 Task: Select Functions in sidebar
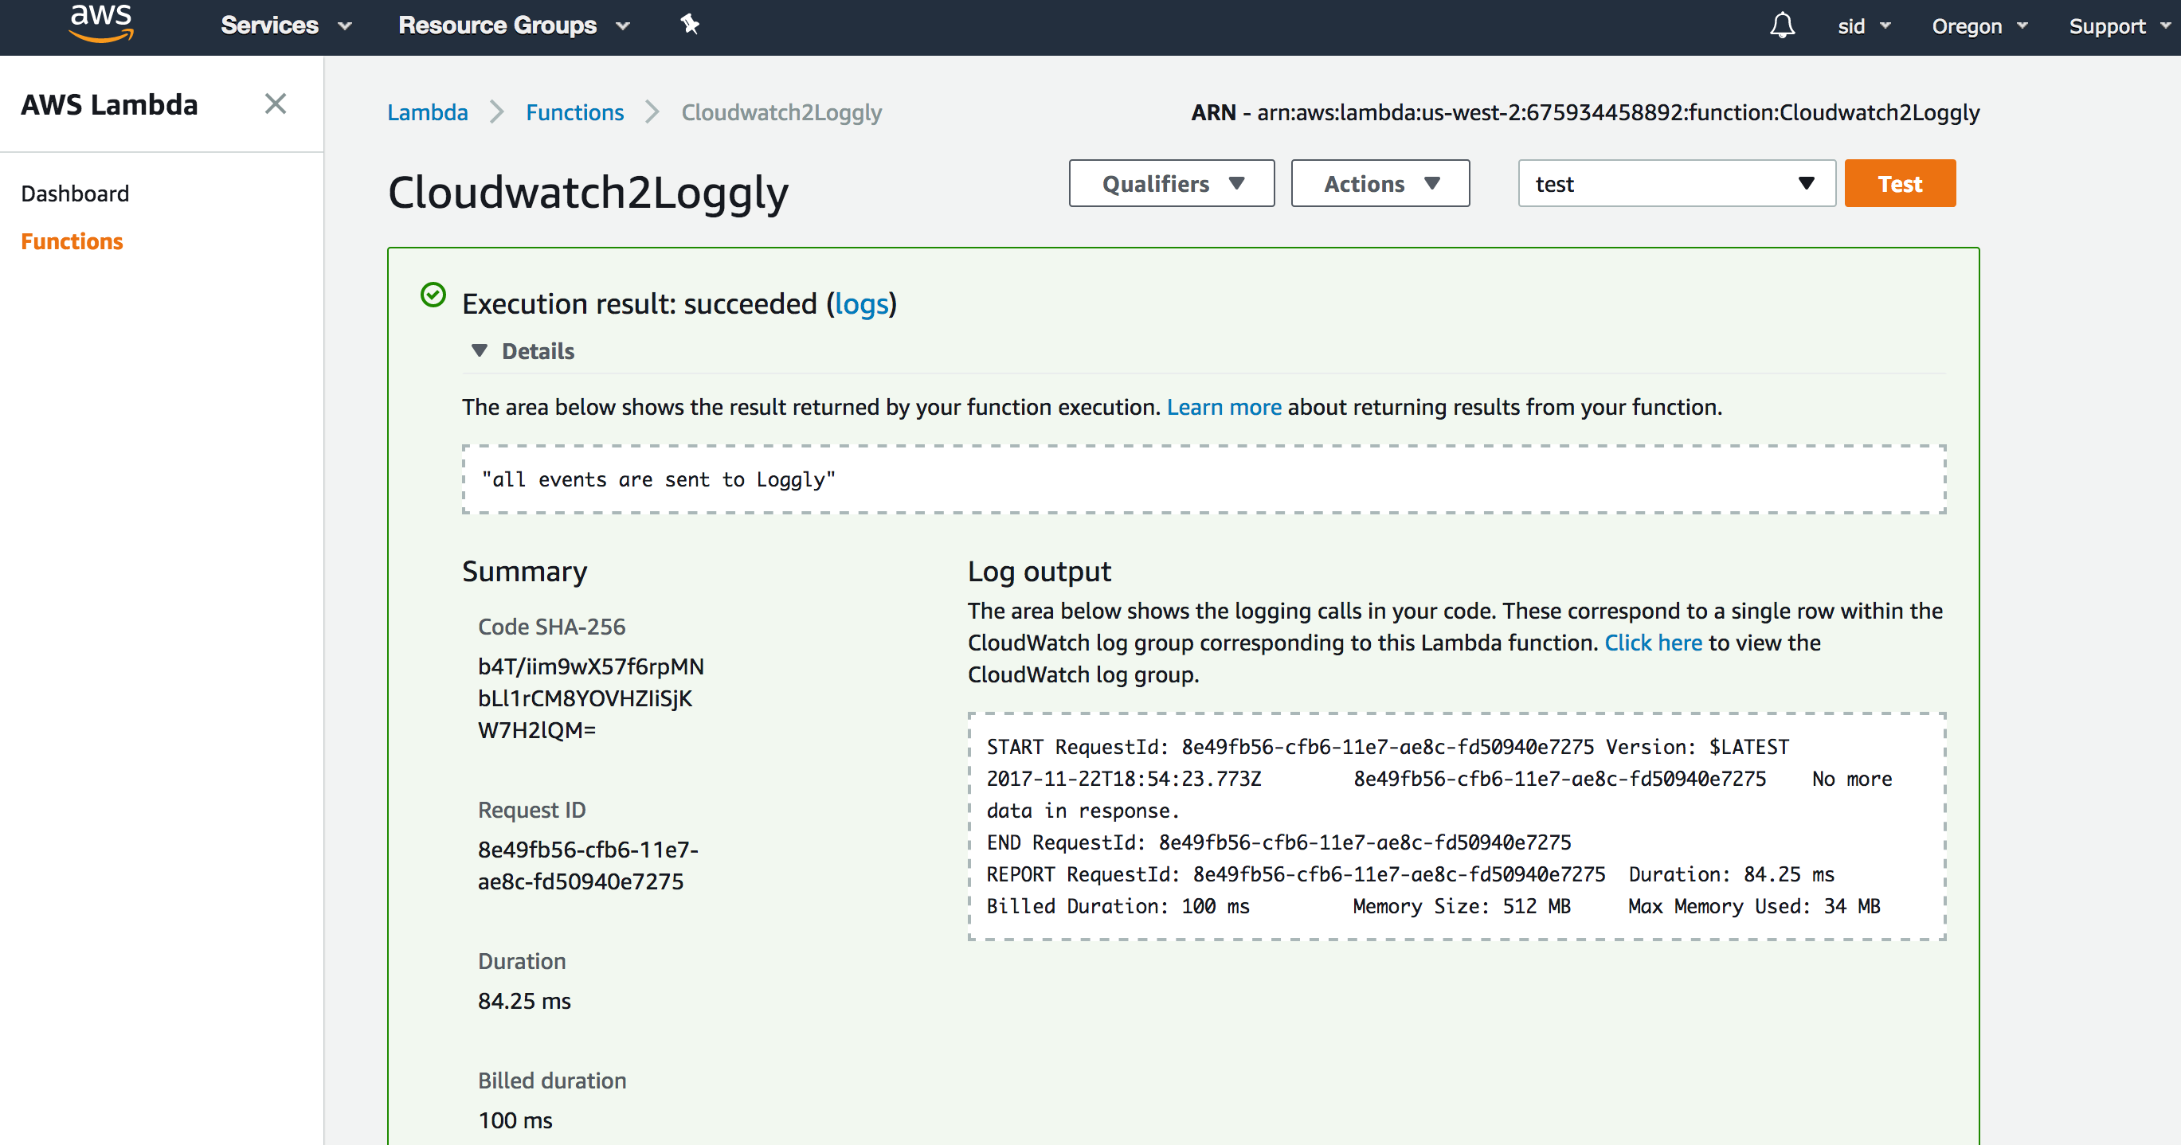coord(72,241)
